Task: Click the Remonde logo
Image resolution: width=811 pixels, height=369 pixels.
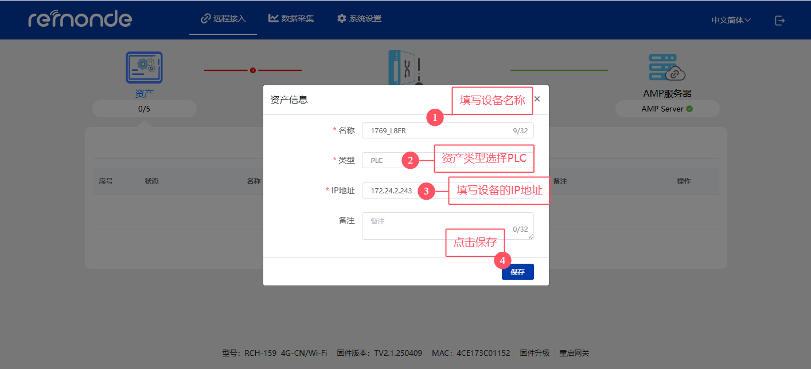Action: coord(80,19)
